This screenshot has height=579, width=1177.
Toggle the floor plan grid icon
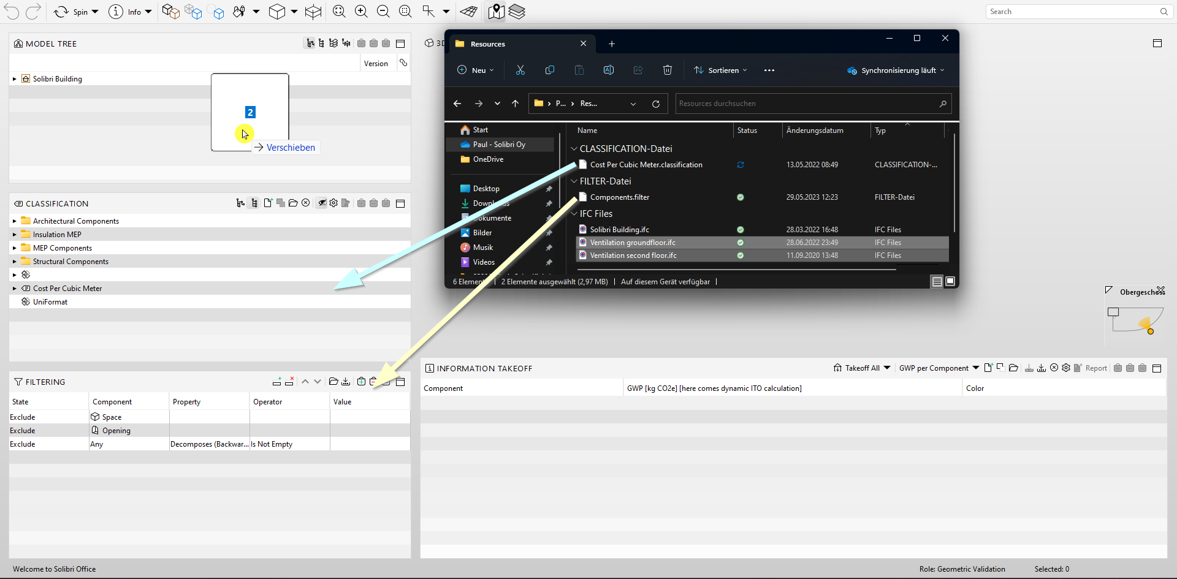(x=469, y=12)
